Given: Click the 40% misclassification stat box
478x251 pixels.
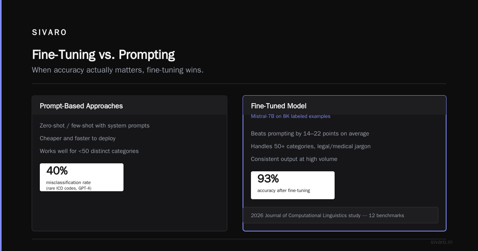Looking at the screenshot, I should [x=82, y=177].
